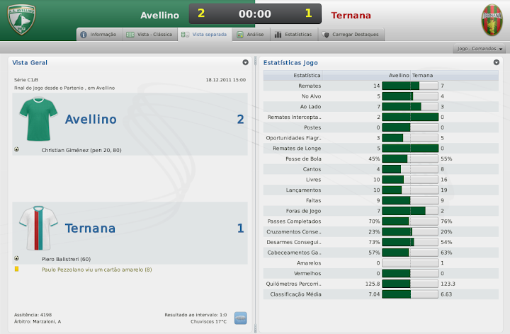Open the Jogo - Comandos dropdown

(x=480, y=49)
